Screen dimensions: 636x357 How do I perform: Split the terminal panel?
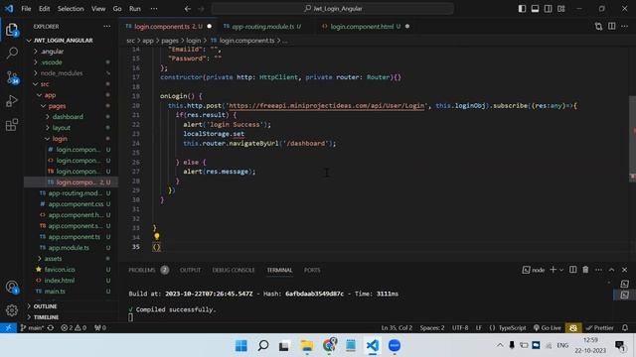572,270
